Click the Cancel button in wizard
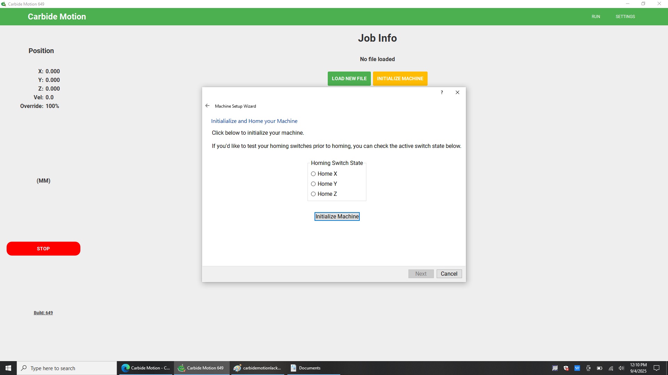This screenshot has width=668, height=375. [x=449, y=274]
